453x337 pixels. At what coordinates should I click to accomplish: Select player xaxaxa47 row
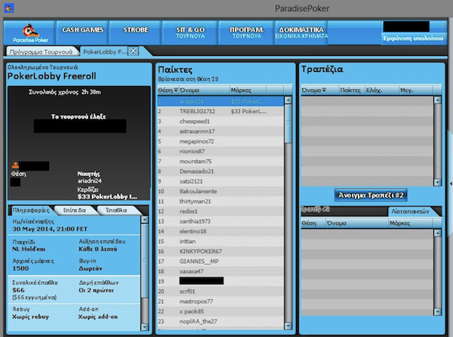click(220, 271)
